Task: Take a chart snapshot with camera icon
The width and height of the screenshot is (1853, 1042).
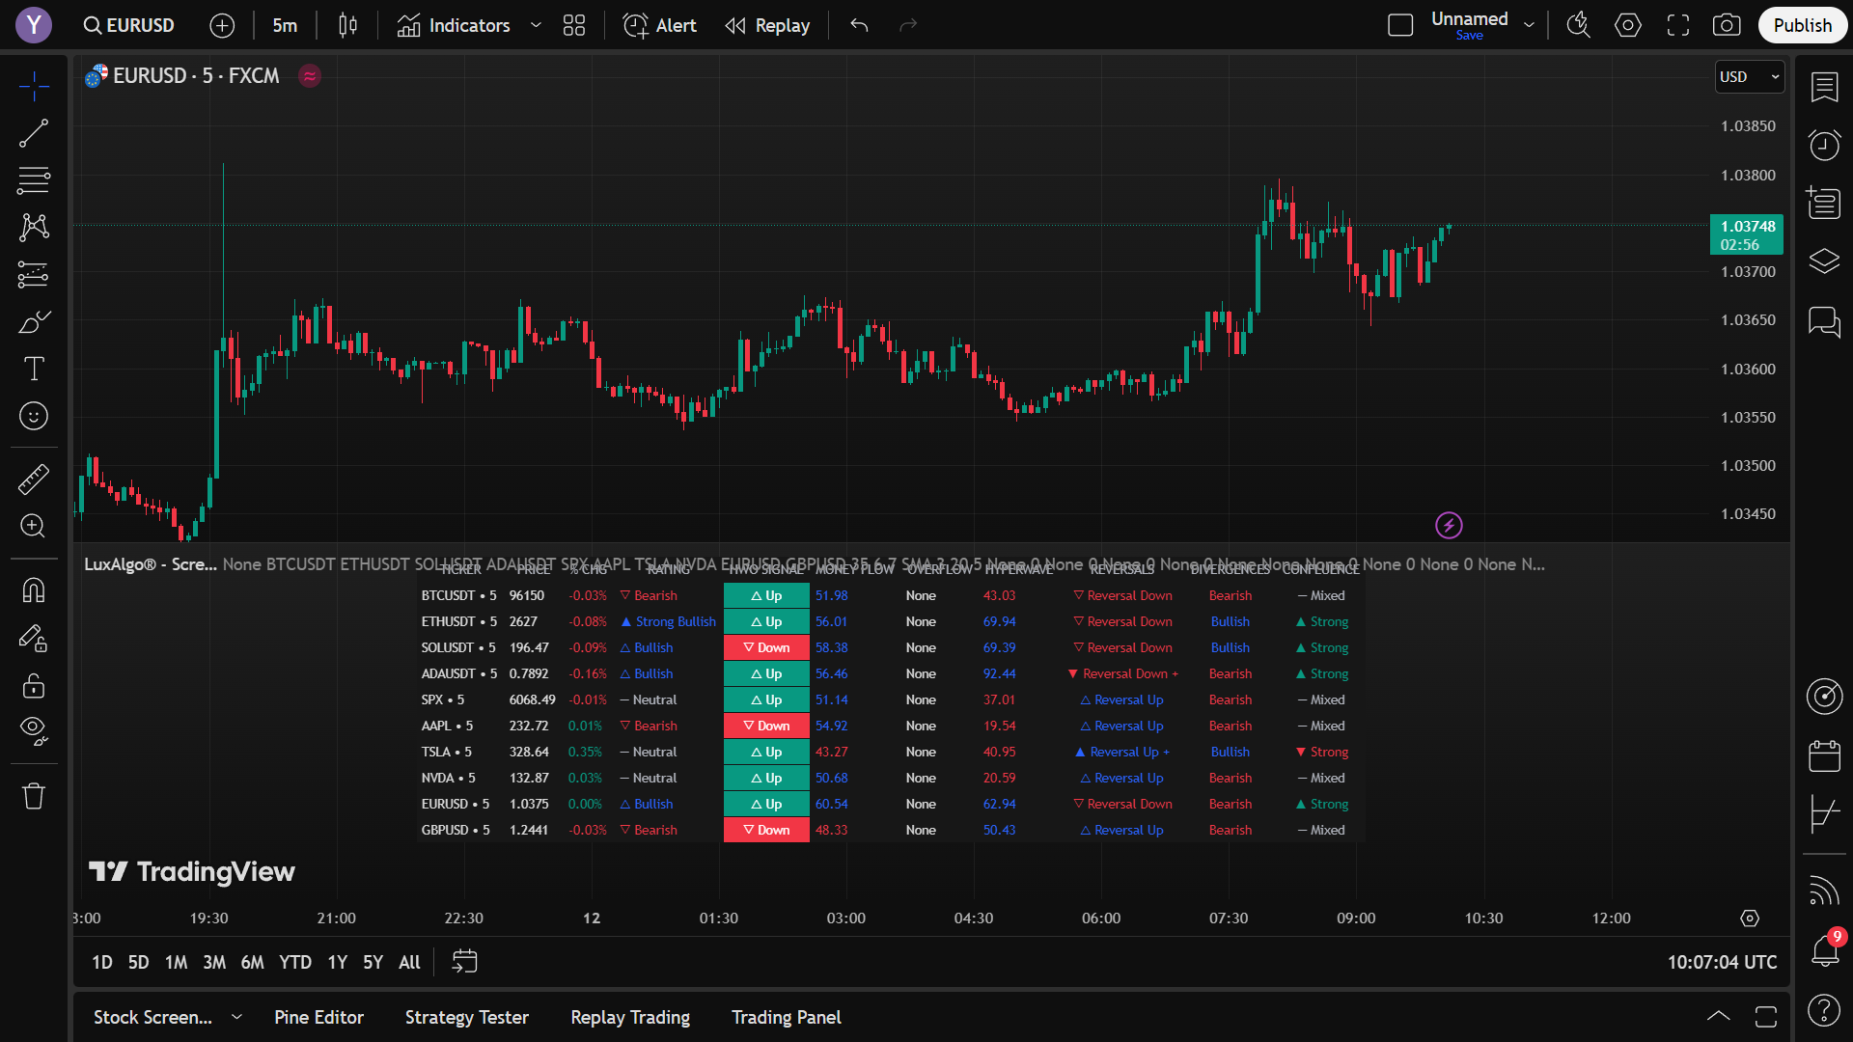Action: [1726, 26]
